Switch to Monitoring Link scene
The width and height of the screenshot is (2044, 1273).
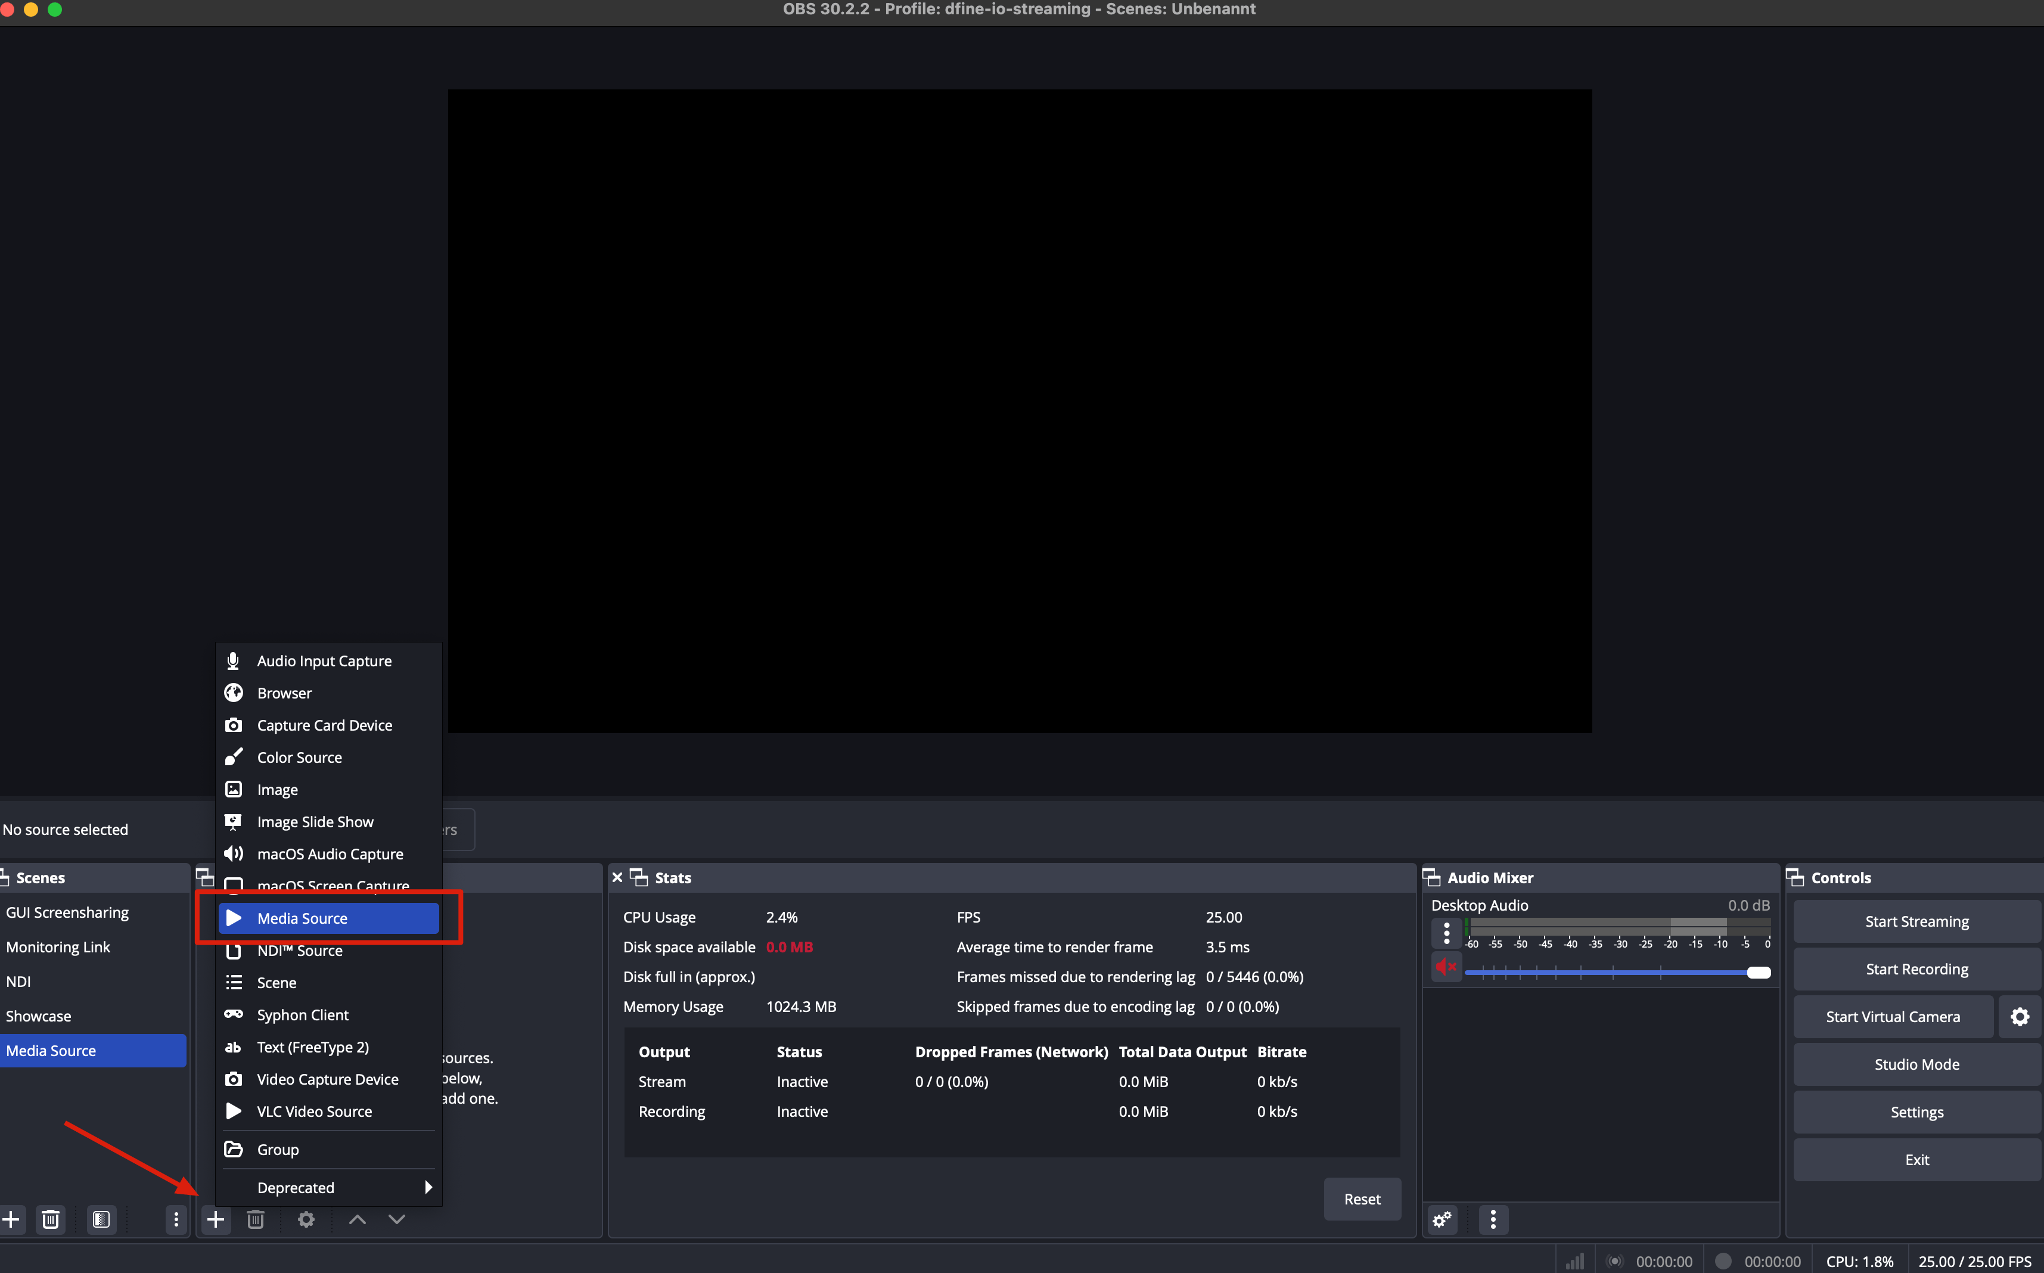[x=92, y=946]
